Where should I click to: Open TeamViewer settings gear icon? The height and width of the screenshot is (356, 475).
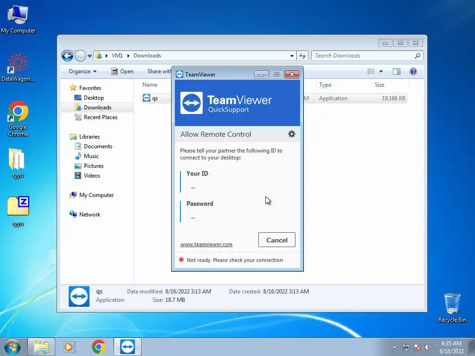click(x=291, y=134)
